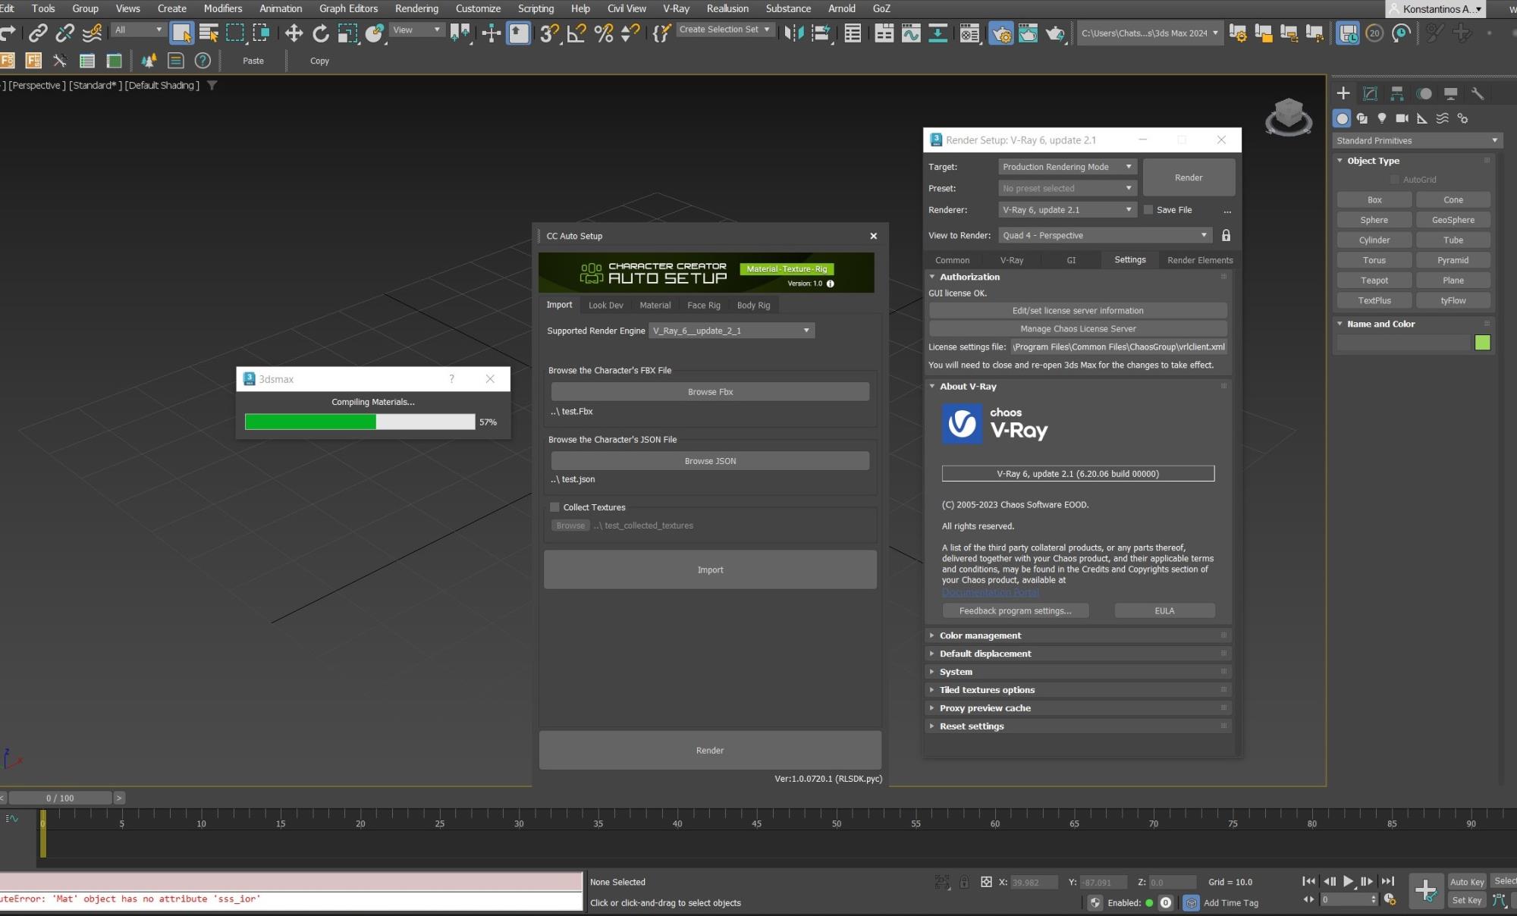Viewport: 1517px width, 916px height.
Task: Select the Lights category icon
Action: point(1382,118)
